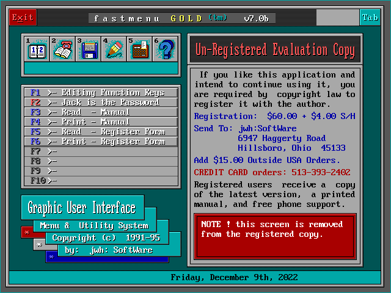This screenshot has height=293, width=391.
Task: Click the Send To: jwh:SoftWare line
Action: [245, 128]
